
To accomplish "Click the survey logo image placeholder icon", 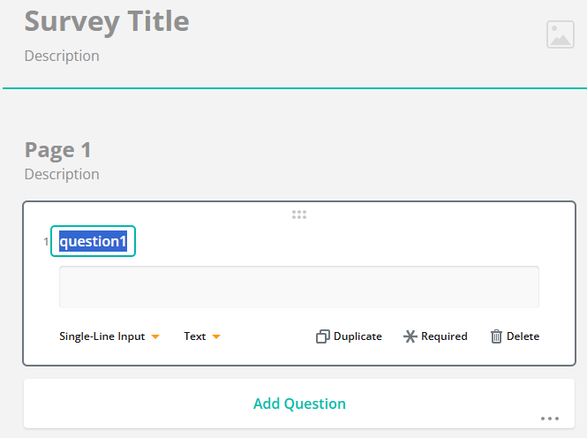I will [x=560, y=34].
